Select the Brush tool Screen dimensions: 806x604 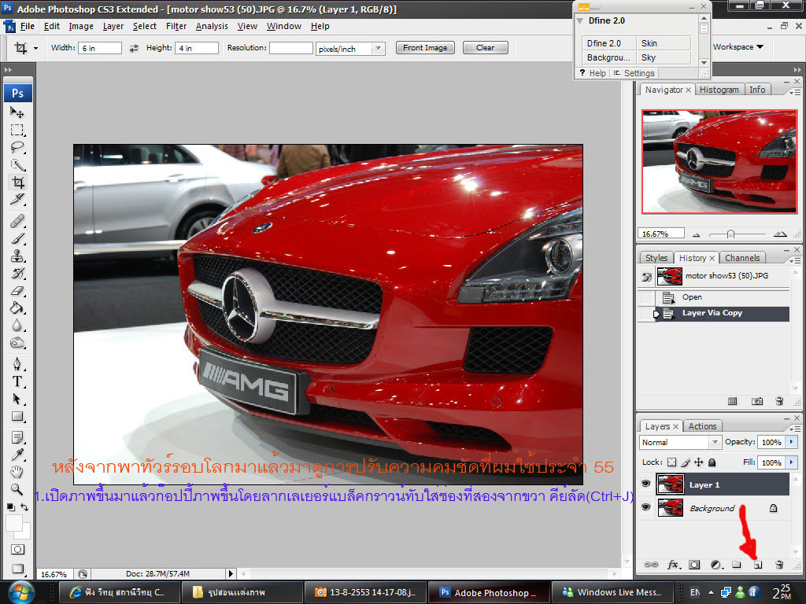[x=17, y=239]
